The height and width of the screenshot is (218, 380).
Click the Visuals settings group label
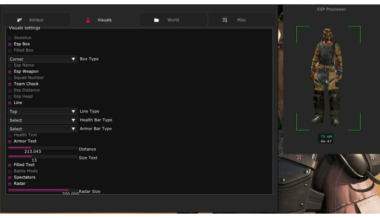click(x=25, y=28)
